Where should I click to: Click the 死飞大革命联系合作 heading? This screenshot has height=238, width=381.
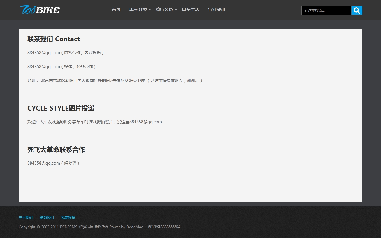[x=56, y=150]
